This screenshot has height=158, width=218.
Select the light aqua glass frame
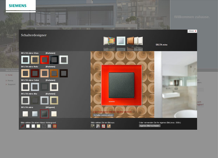tap(25, 60)
